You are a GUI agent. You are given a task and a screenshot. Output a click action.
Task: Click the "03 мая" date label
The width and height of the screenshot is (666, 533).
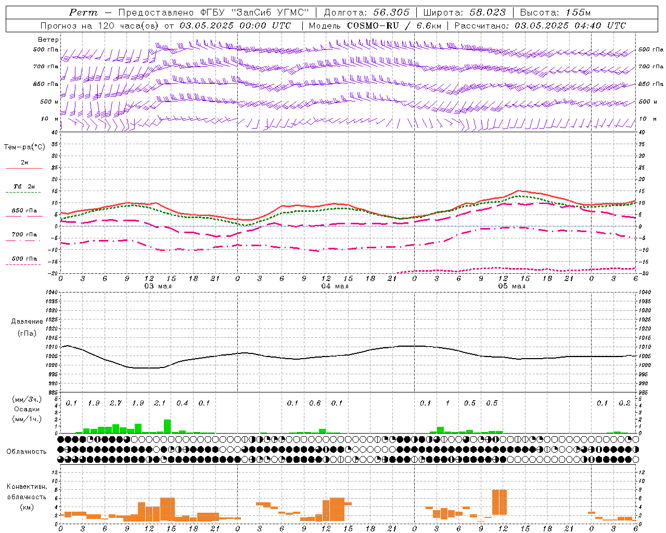[158, 286]
